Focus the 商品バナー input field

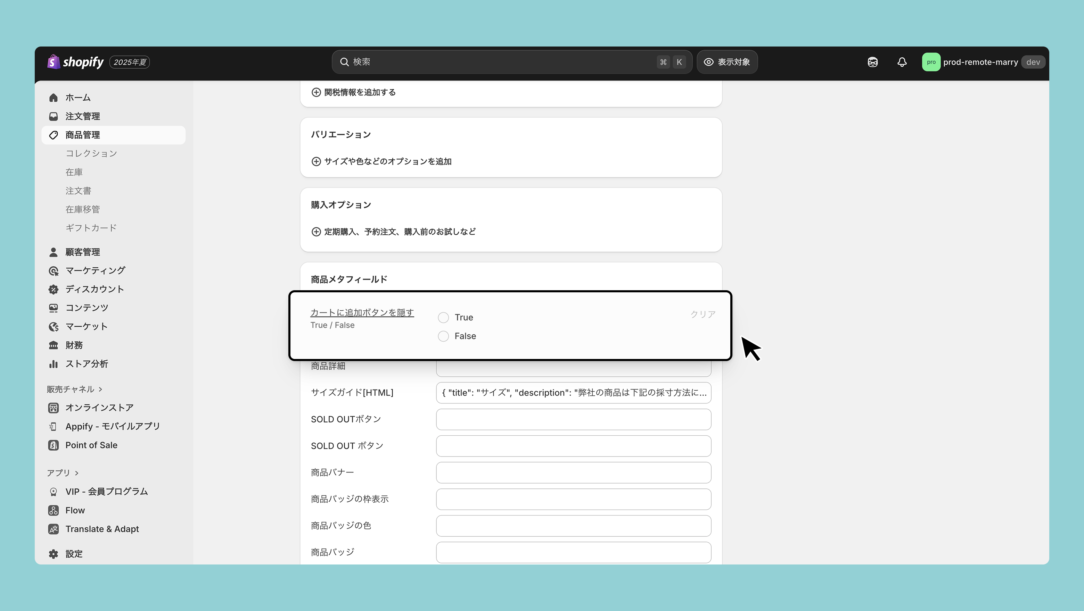tap(573, 472)
